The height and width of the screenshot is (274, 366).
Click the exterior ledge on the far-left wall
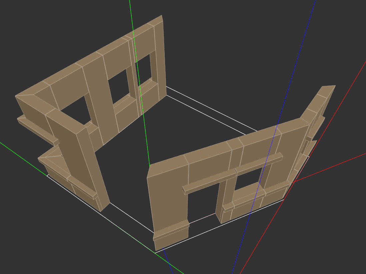pos(37,129)
